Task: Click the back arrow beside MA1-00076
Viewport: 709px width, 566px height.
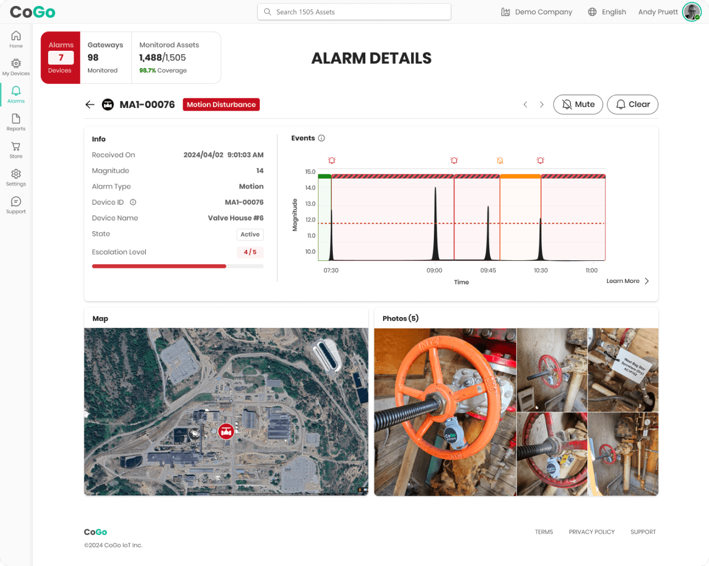Action: point(90,105)
